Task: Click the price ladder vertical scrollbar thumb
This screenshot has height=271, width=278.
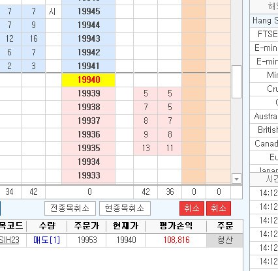Action: click(x=236, y=82)
